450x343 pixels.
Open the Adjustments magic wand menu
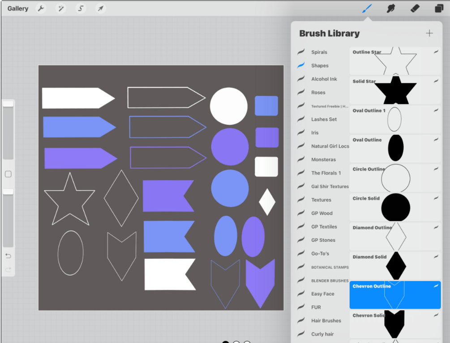61,9
